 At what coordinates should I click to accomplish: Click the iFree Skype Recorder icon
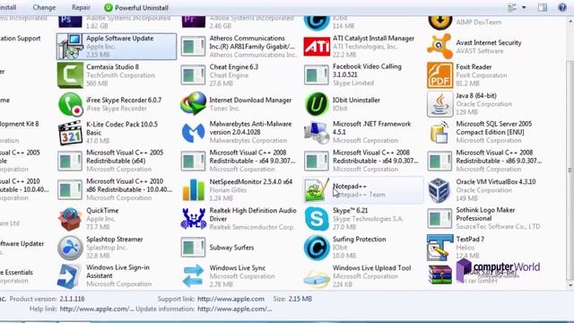70,104
